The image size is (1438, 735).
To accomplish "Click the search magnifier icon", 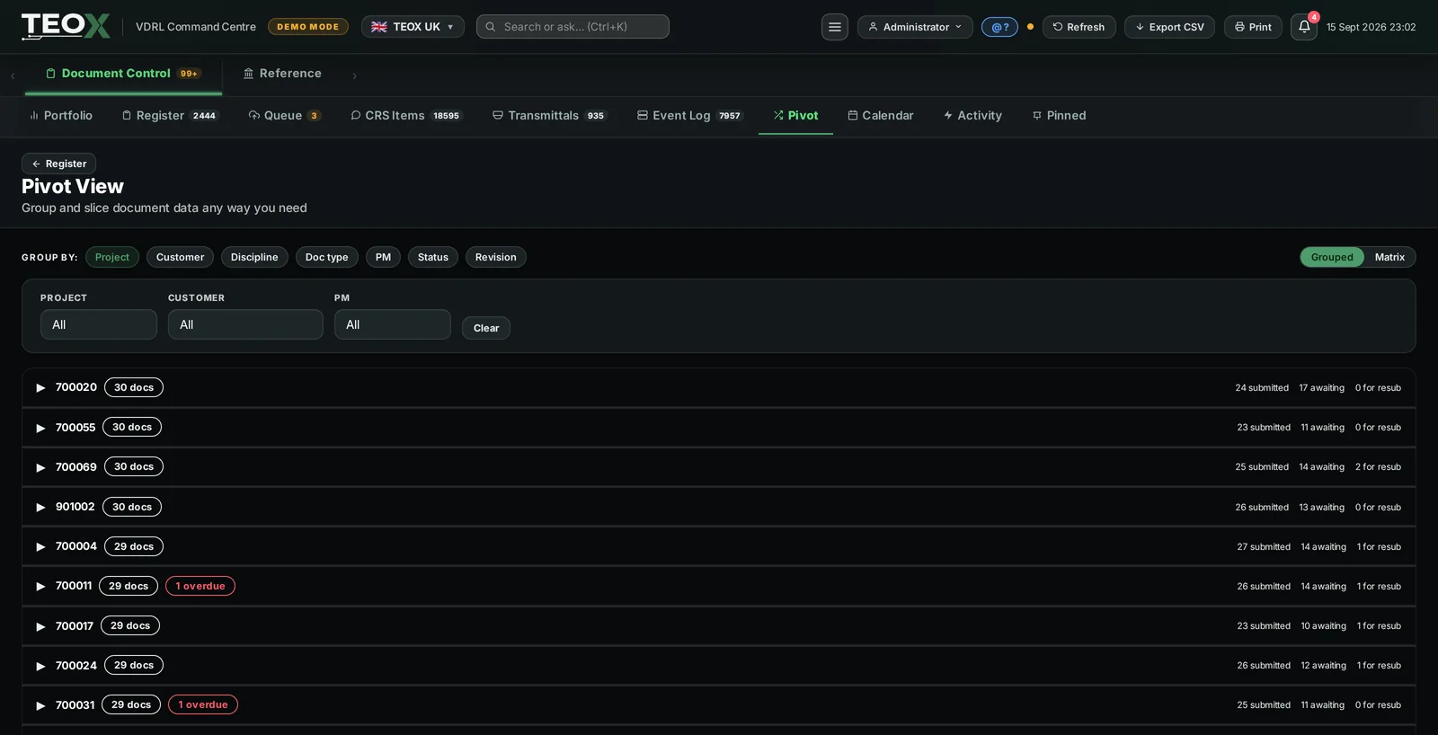I will click(491, 27).
